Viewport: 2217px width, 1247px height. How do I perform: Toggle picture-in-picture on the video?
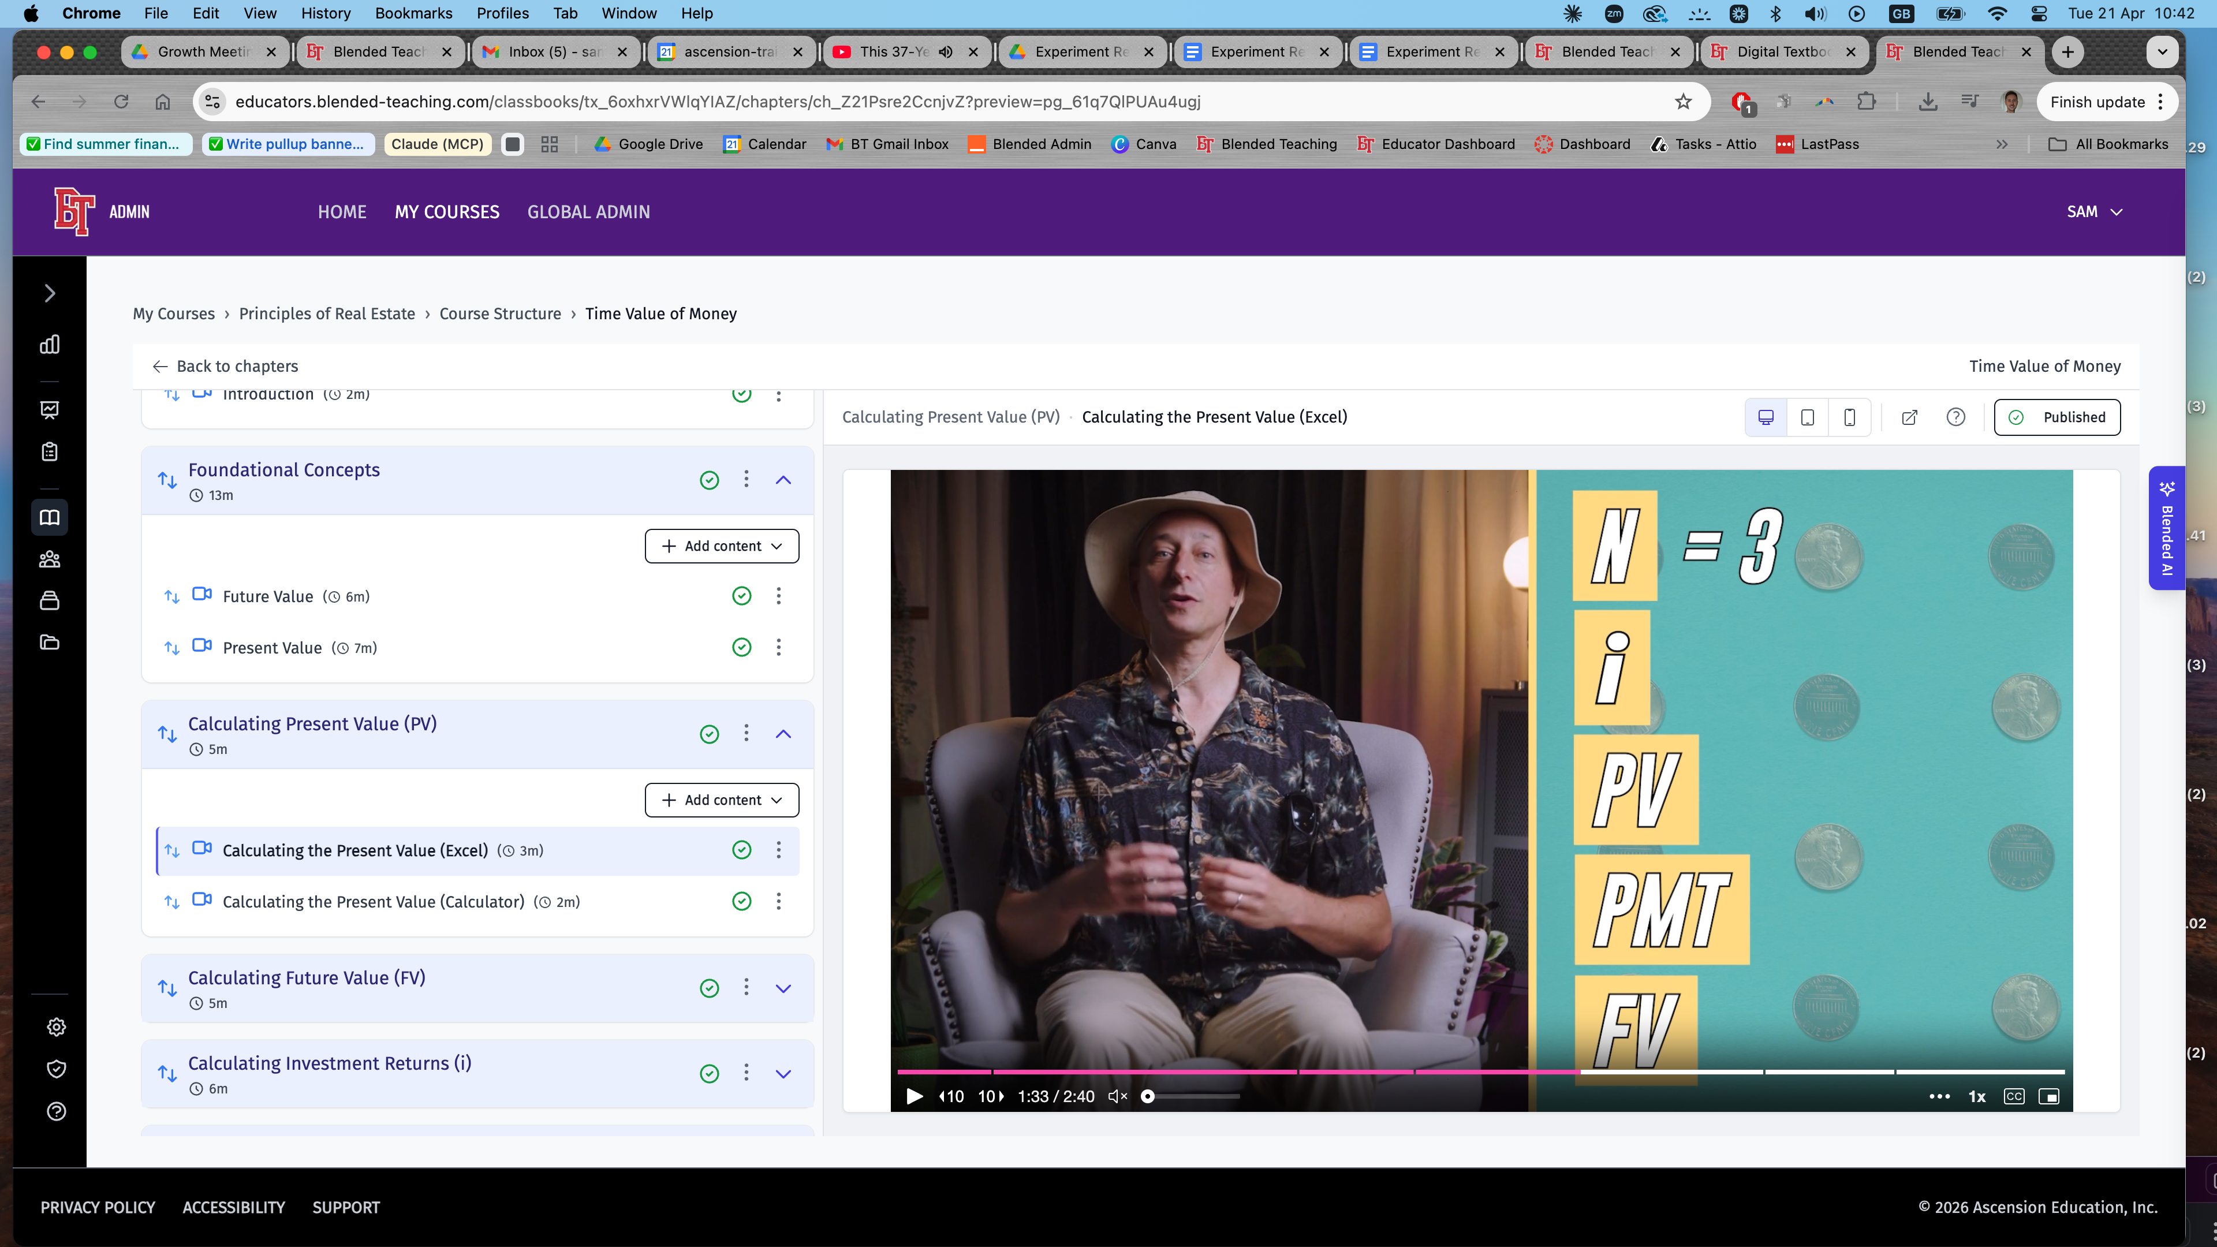tap(2049, 1096)
